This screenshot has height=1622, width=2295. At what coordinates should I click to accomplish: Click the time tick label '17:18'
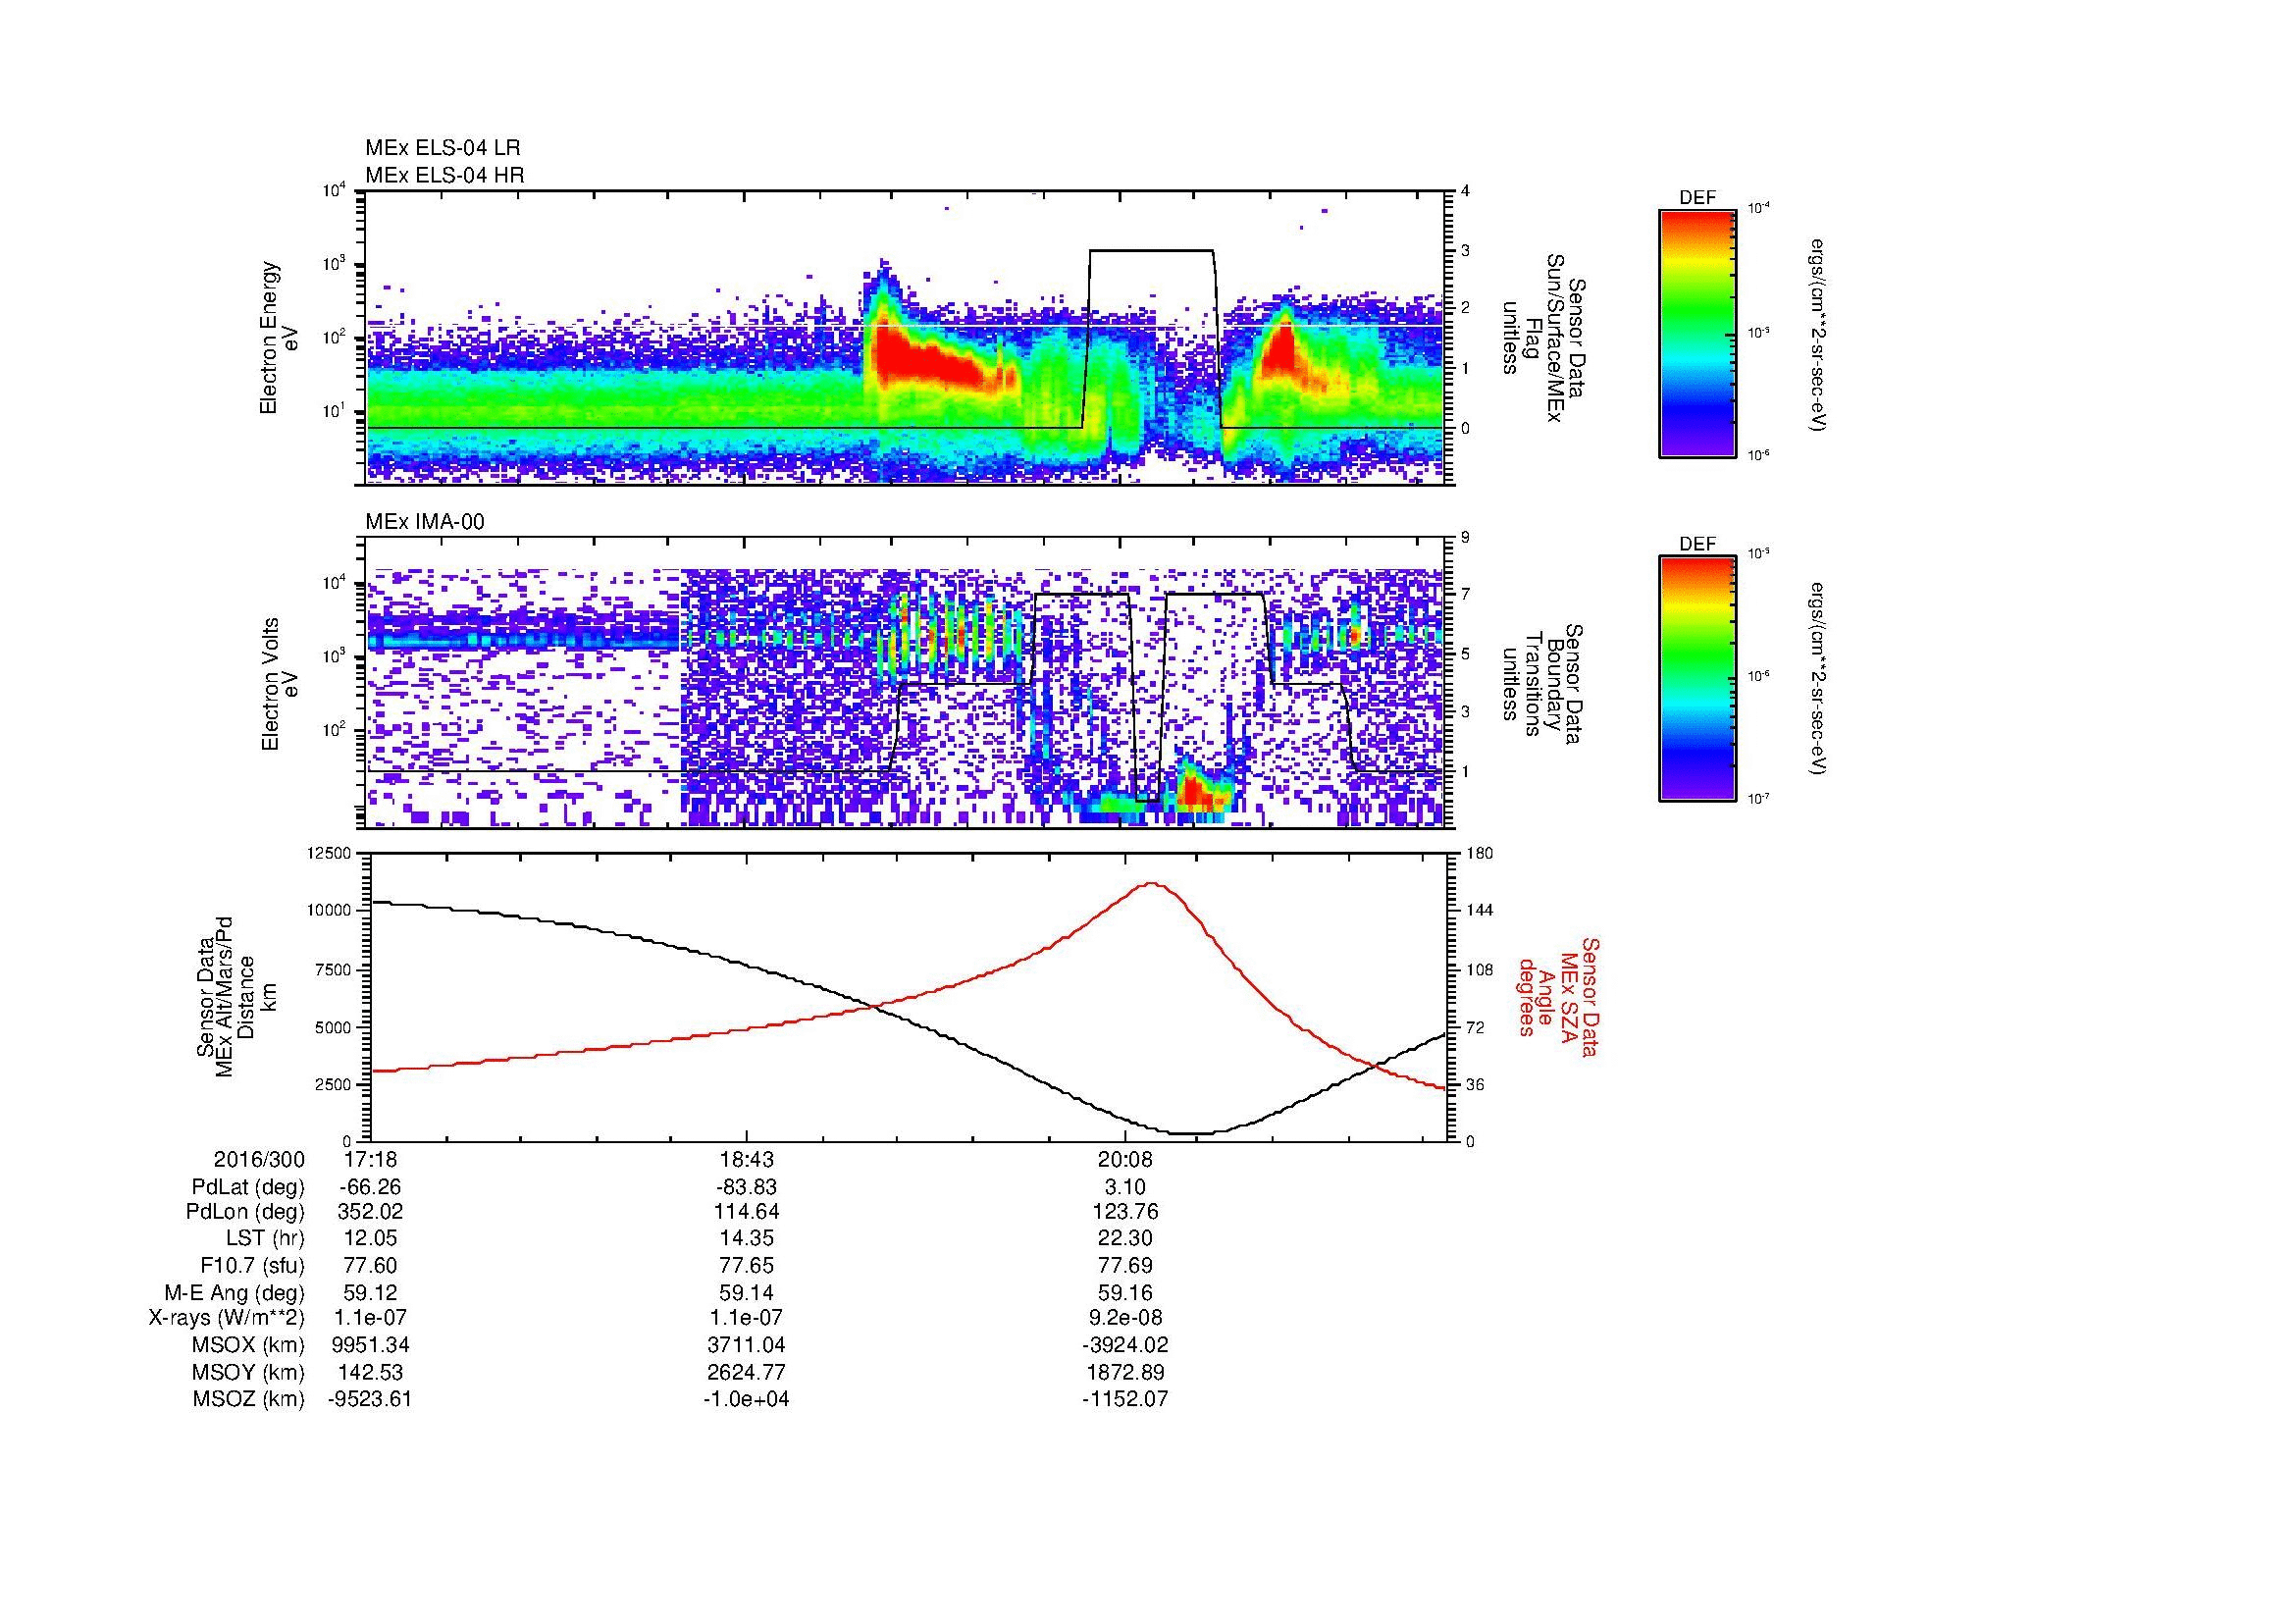coord(370,1159)
